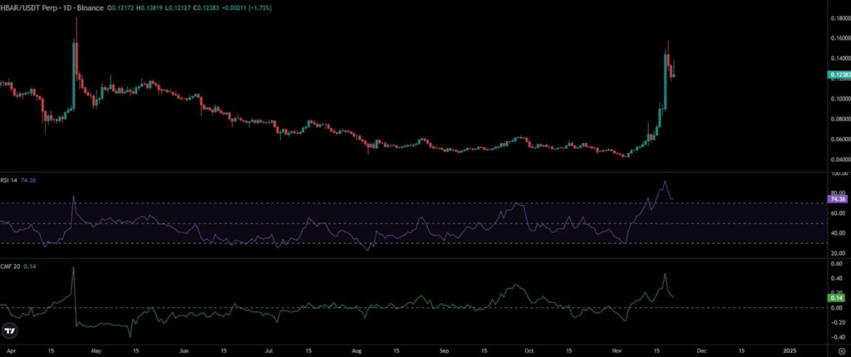Click the 20.00 RSI scale label

pos(839,253)
